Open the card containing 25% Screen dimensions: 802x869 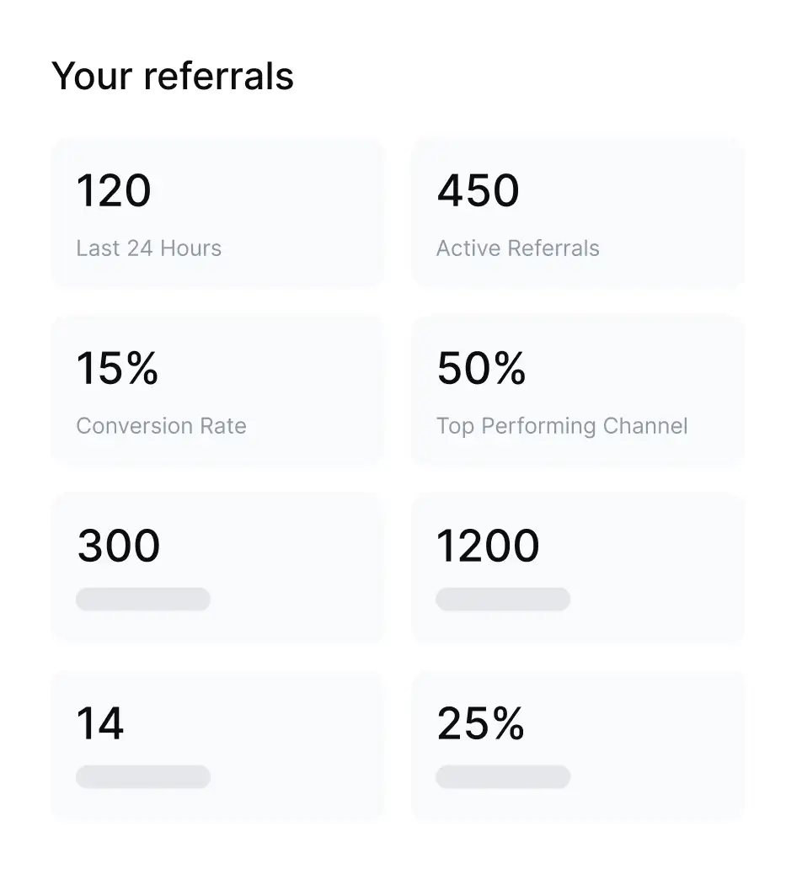click(x=657, y=745)
